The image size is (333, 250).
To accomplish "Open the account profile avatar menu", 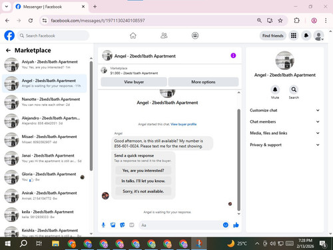I will (x=318, y=35).
